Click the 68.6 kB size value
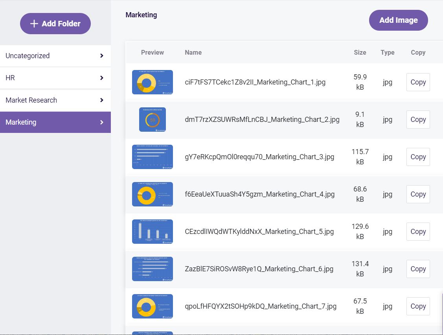Image resolution: width=443 pixels, height=335 pixels. coord(360,194)
